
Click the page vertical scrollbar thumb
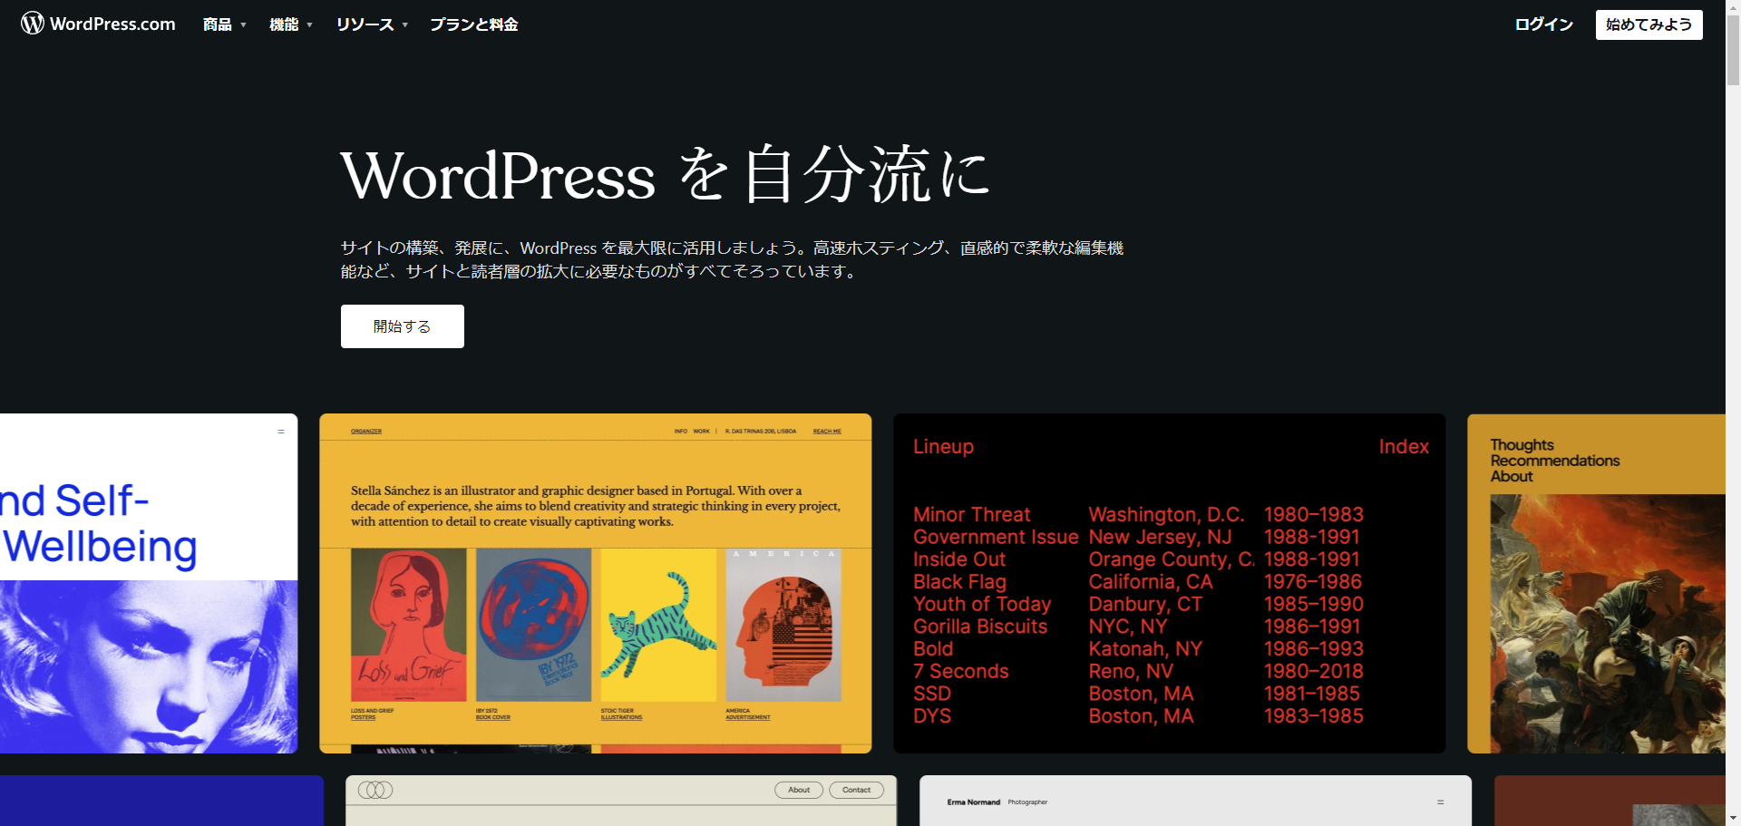1733,50
